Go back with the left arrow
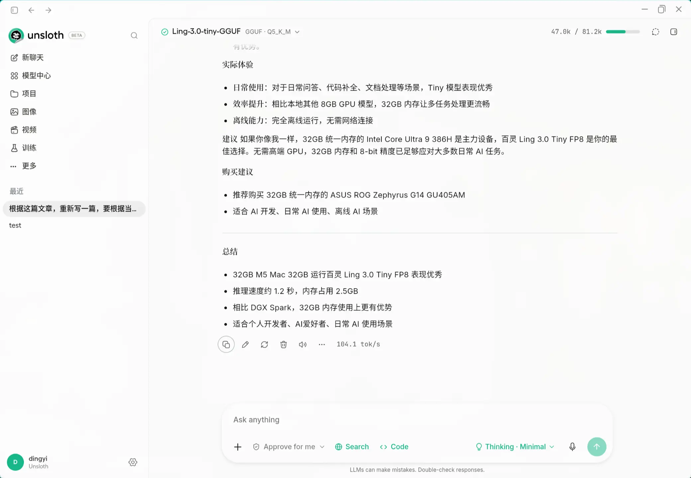Screen dimensions: 691x478 31,10
